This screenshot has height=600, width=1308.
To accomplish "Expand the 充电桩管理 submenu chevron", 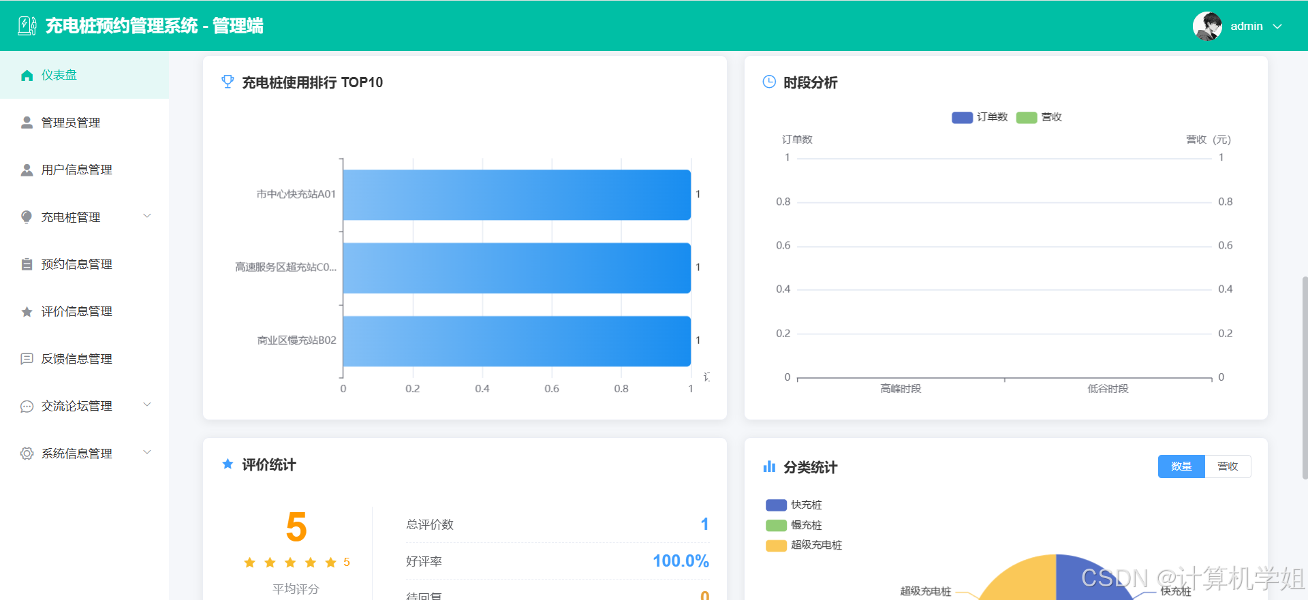I will pyautogui.click(x=147, y=216).
